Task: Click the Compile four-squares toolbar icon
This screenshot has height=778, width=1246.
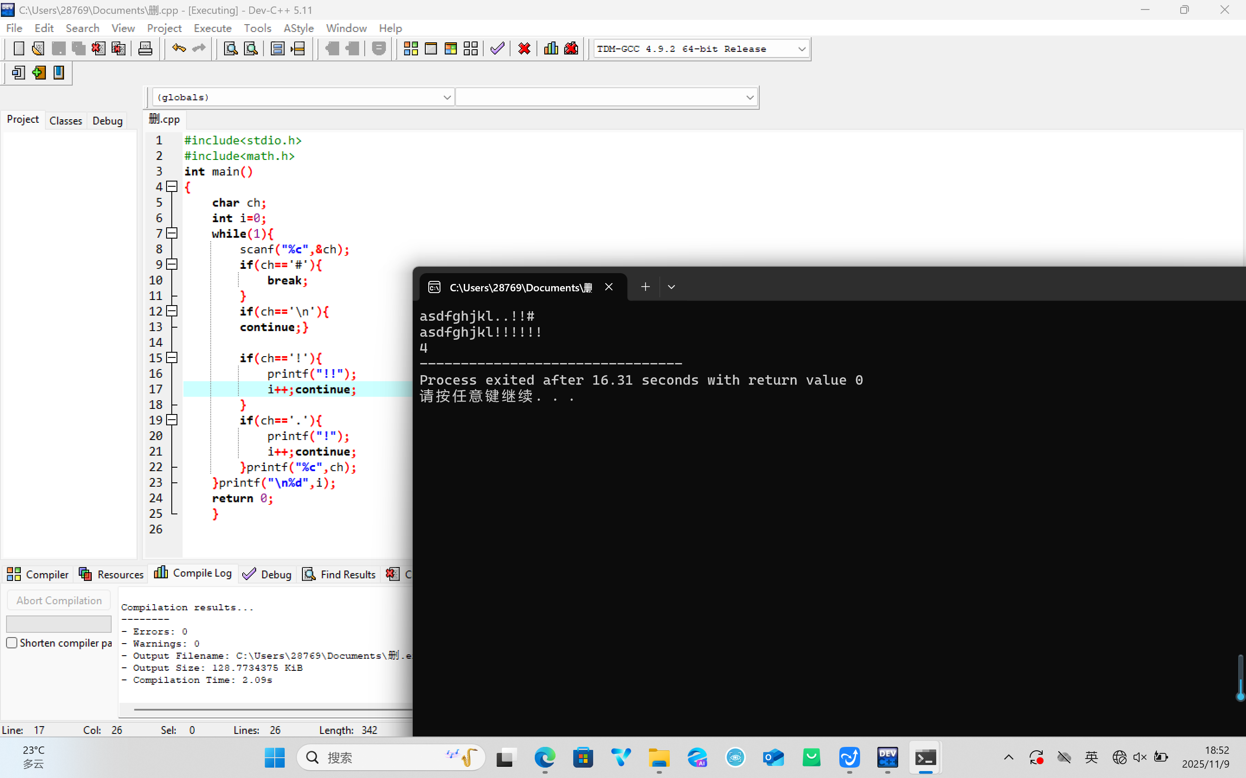Action: point(410,49)
